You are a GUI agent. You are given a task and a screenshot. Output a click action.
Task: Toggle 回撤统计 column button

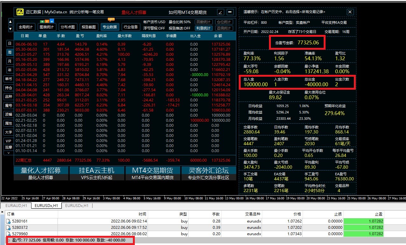point(204,22)
